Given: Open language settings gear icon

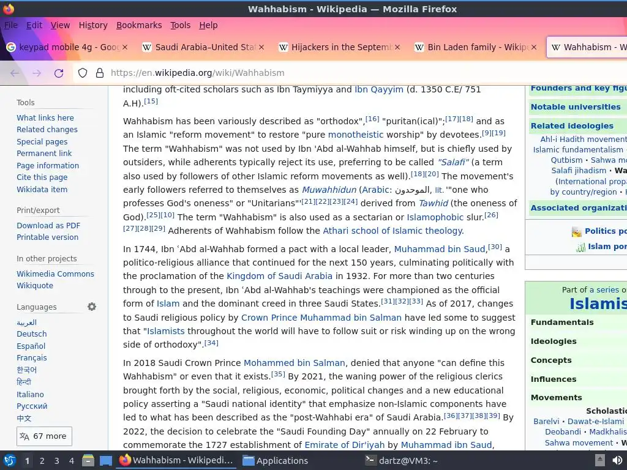Looking at the screenshot, I should 92,307.
